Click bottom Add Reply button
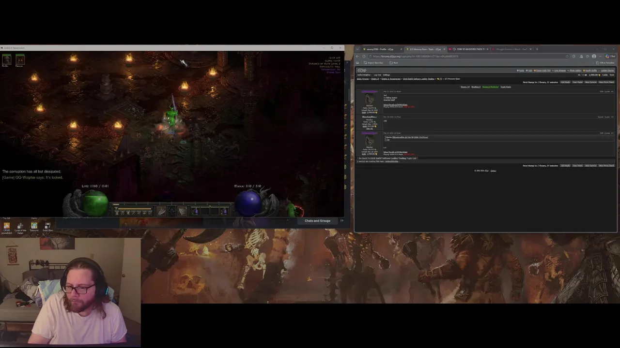620x348 pixels. pyautogui.click(x=565, y=165)
